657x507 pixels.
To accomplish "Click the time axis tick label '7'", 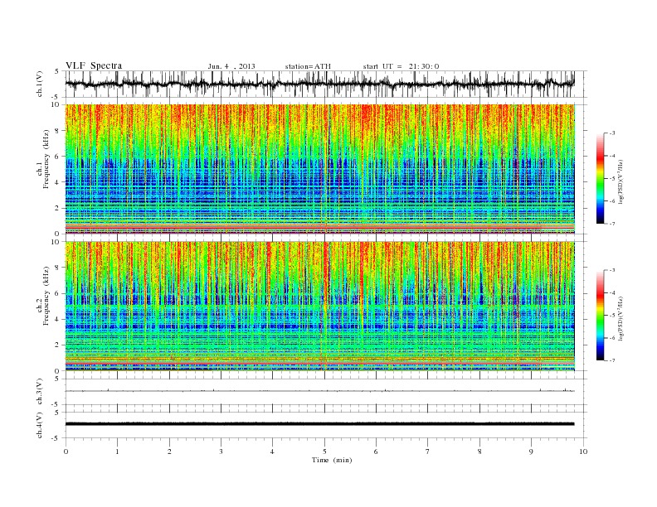I will click(x=428, y=451).
